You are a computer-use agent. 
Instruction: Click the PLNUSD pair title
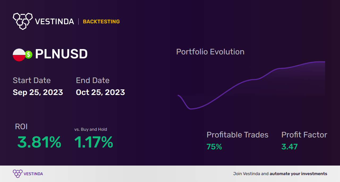61,54
